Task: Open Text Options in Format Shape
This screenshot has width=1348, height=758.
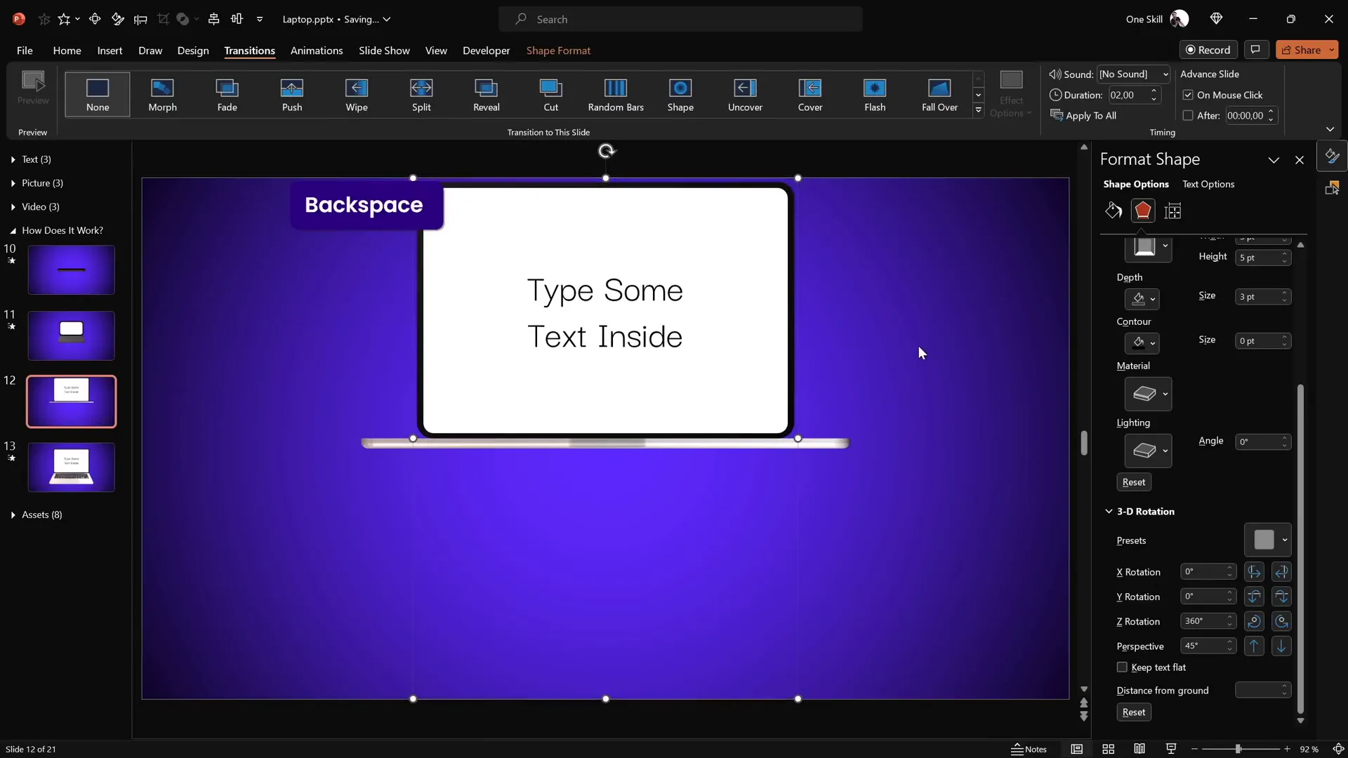Action: coord(1210,184)
